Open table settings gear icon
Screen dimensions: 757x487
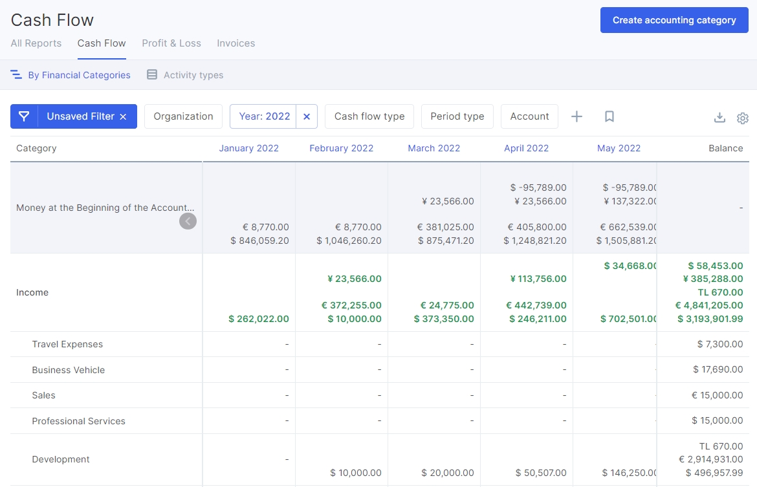click(x=742, y=118)
